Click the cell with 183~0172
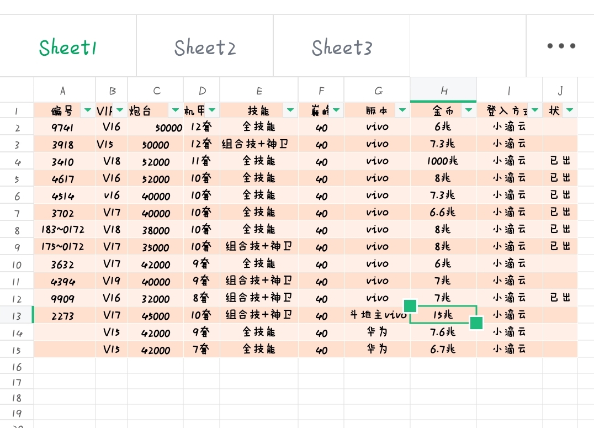This screenshot has width=594, height=428. coord(62,230)
